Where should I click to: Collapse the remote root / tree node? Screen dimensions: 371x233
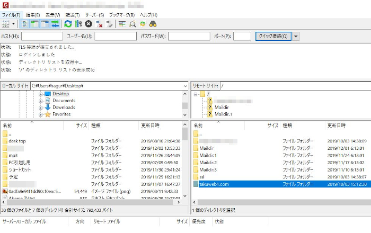coord(196,94)
